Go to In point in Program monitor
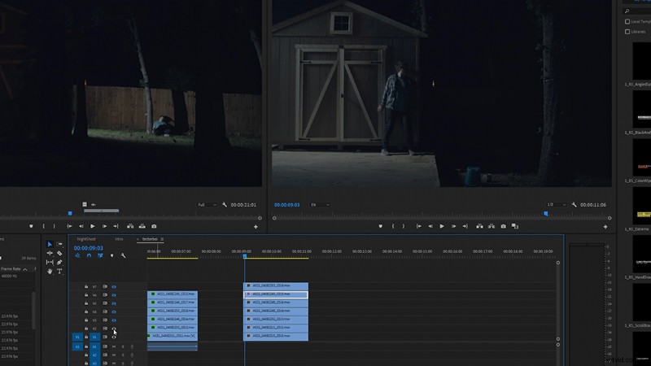The width and height of the screenshot is (651, 366). pyautogui.click(x=419, y=227)
